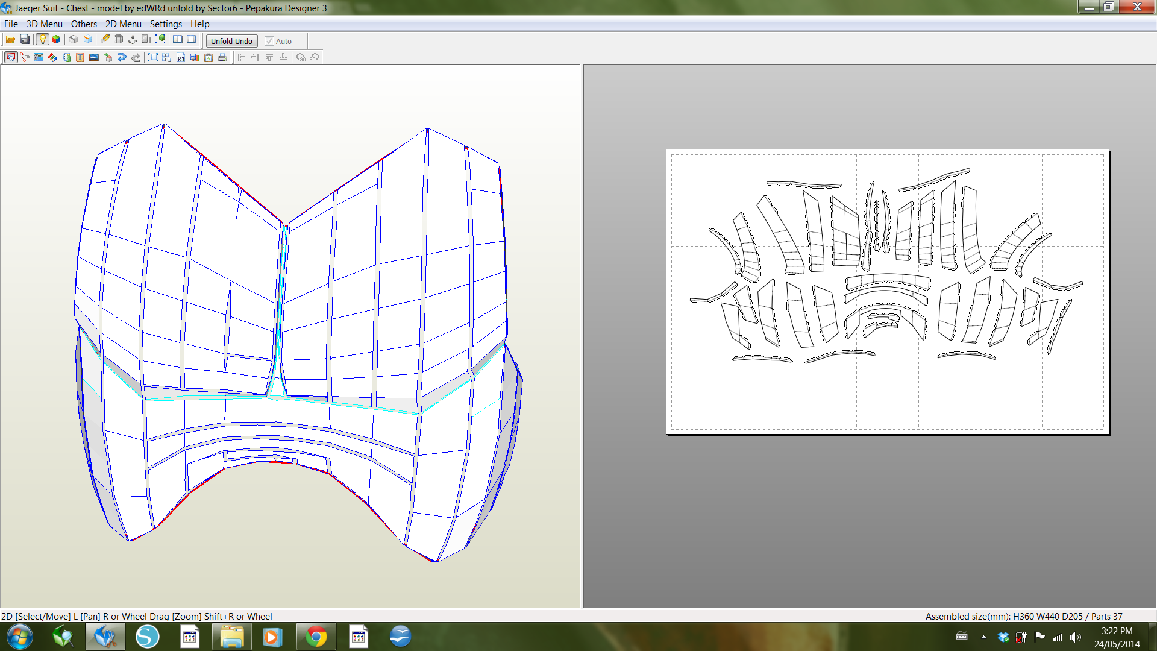Click the blue bracket select-all parts icon

tap(153, 57)
